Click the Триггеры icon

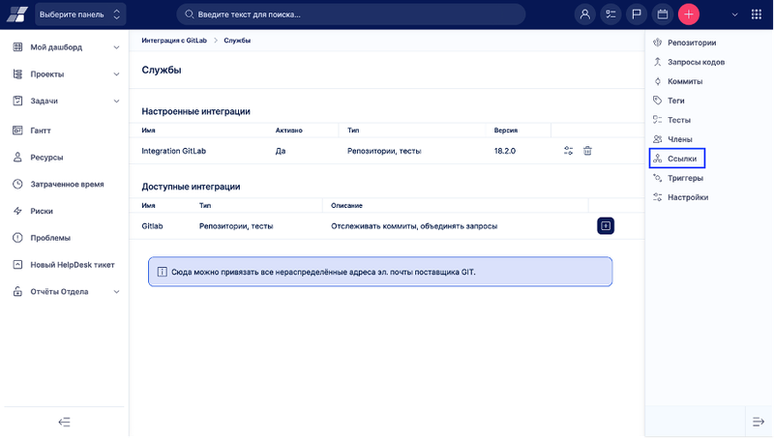658,178
